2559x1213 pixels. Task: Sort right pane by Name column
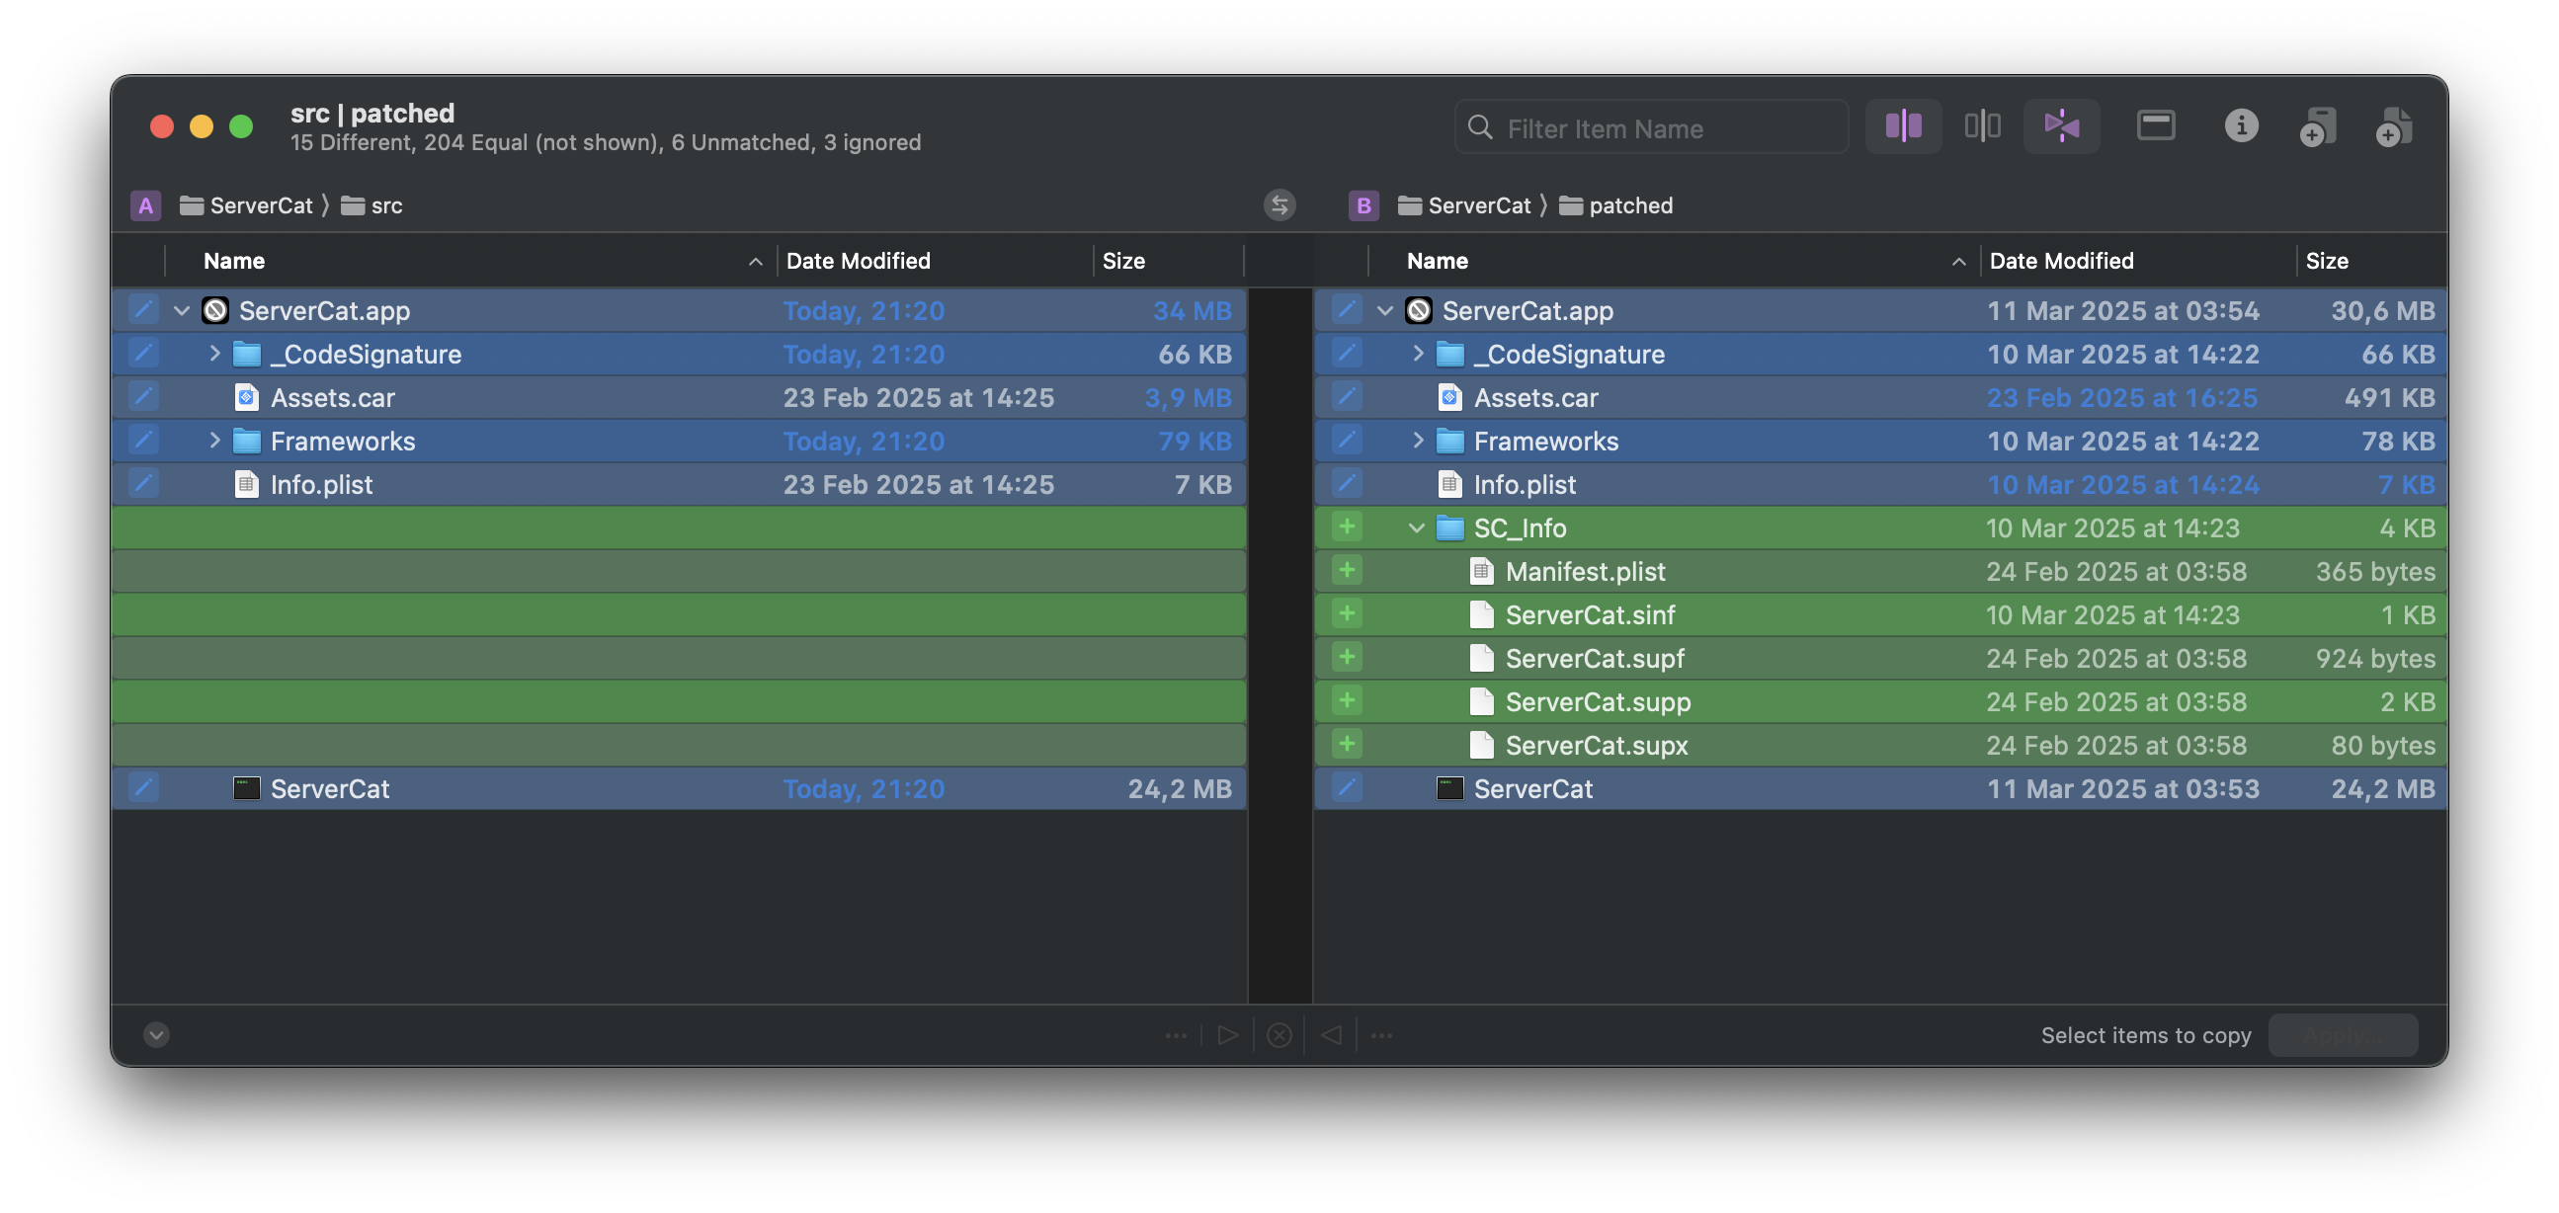[1676, 261]
